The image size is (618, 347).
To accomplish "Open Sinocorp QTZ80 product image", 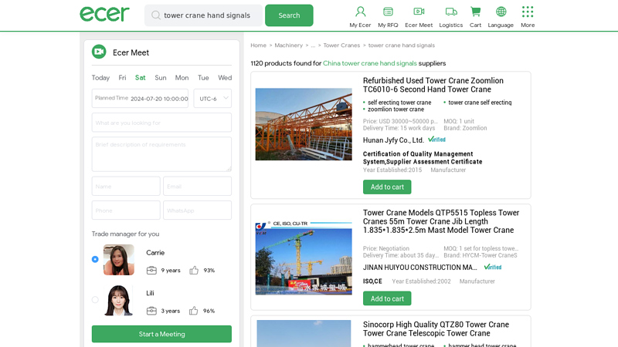I will (x=304, y=334).
